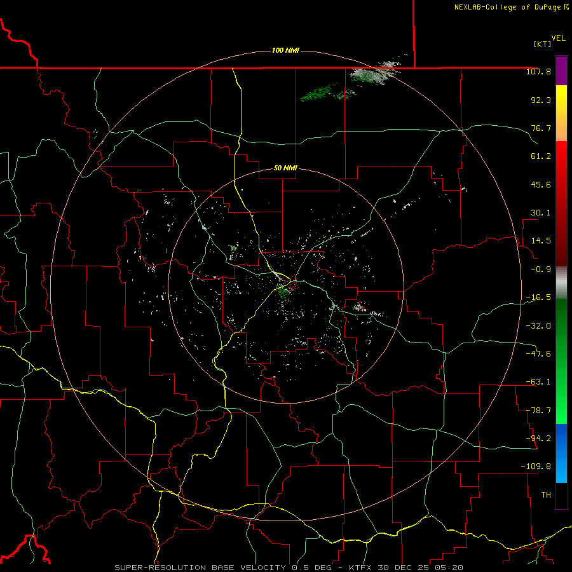Click the 100 NMI range ring label

click(285, 50)
